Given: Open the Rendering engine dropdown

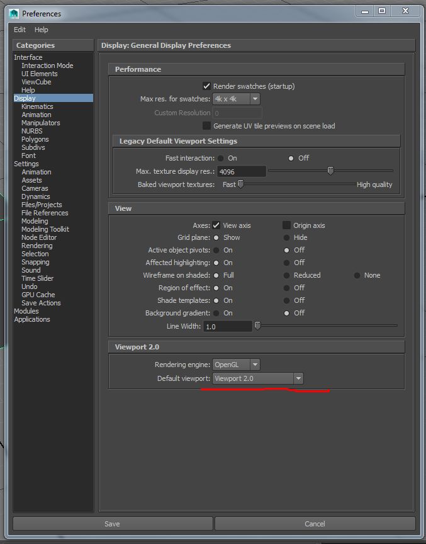Looking at the screenshot, I should point(236,365).
